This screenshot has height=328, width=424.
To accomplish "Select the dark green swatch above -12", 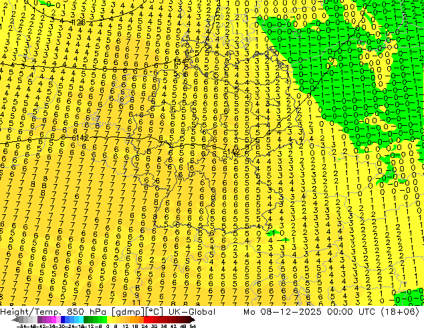I will tap(86, 320).
